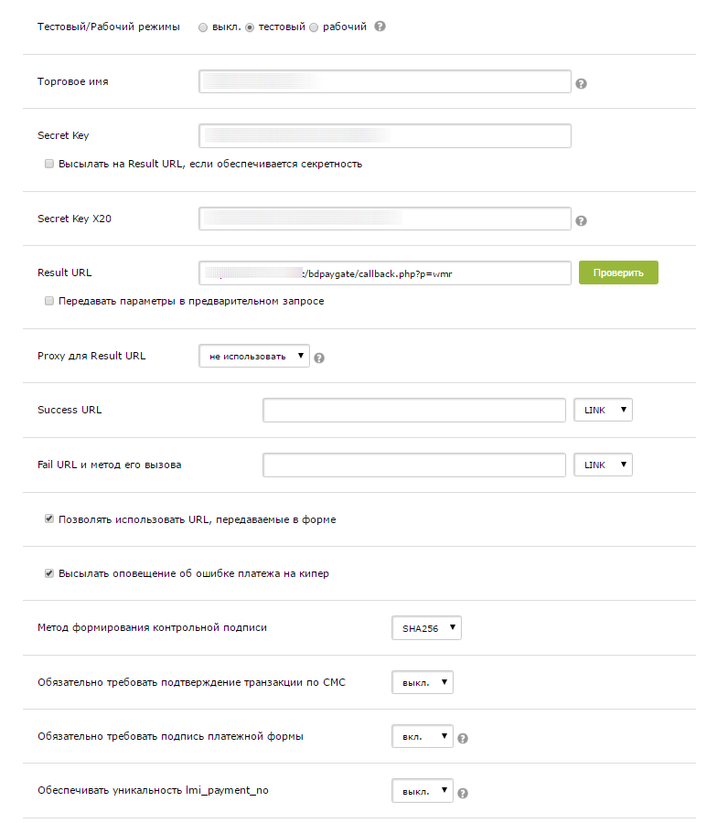Check Передавать параметры в предварительном запросе
The image size is (728, 823).
(49, 301)
